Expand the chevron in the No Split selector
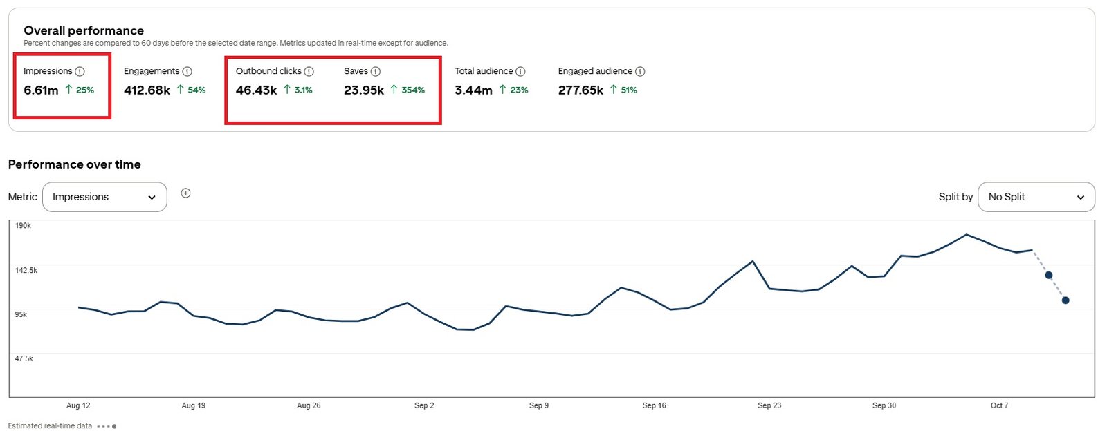 (1080, 198)
